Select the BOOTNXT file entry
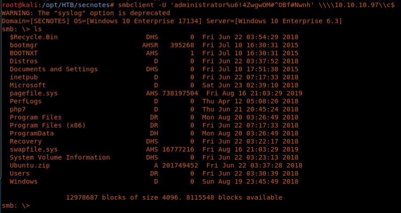This screenshot has height=213, width=401. (24, 53)
